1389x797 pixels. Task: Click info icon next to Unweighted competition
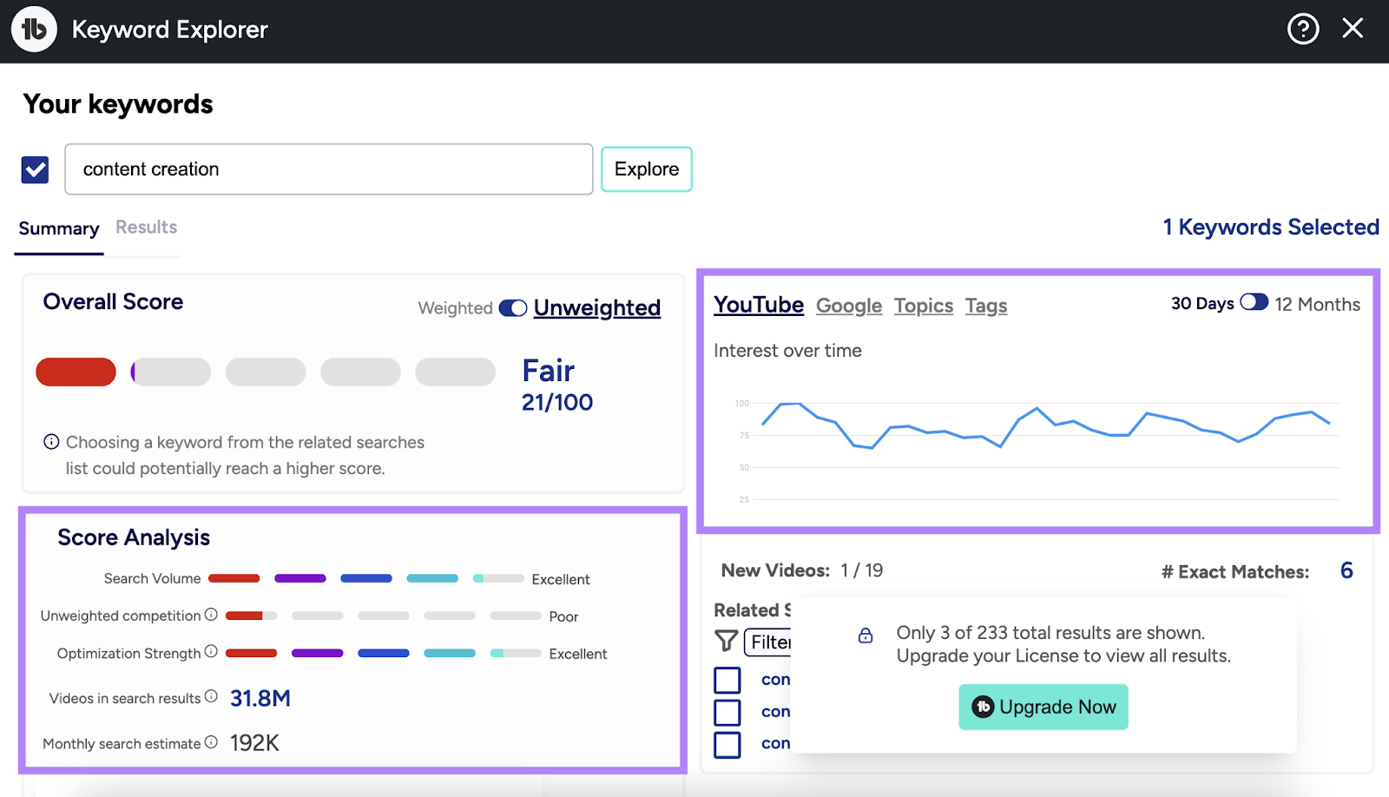[x=211, y=615]
